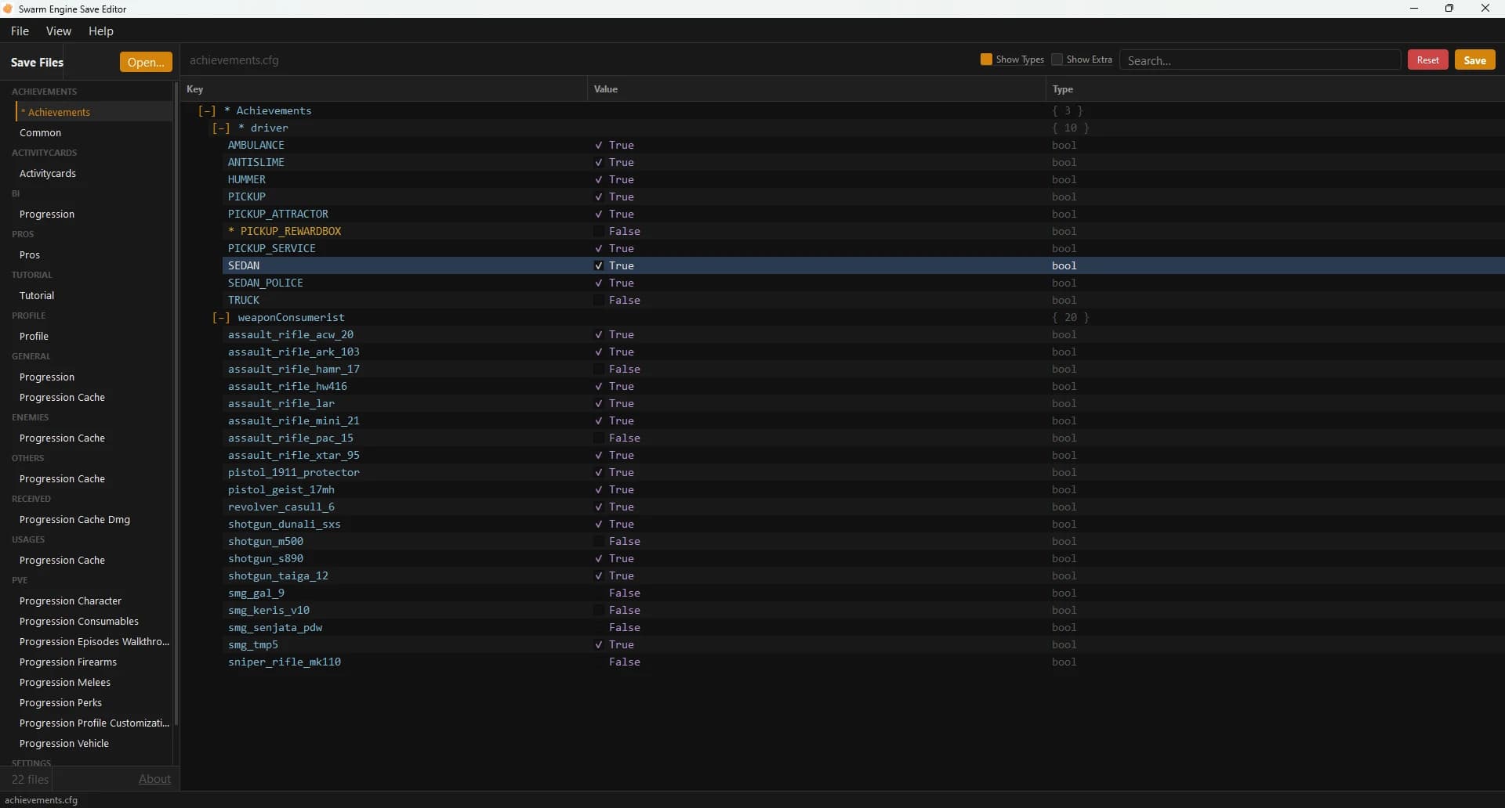Open Progression Cache under OTHERS
This screenshot has height=808, width=1505.
tap(94, 478)
